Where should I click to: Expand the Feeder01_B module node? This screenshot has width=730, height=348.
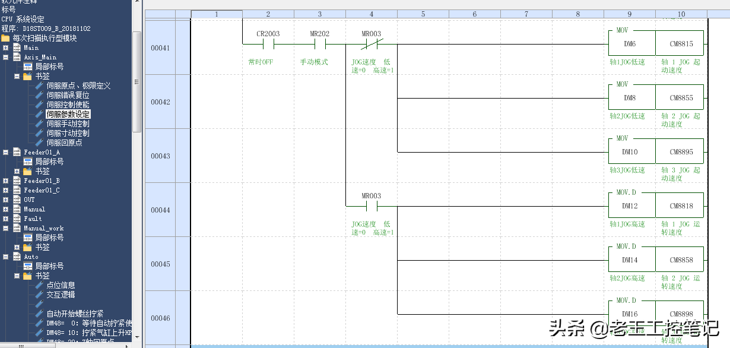pos(5,181)
